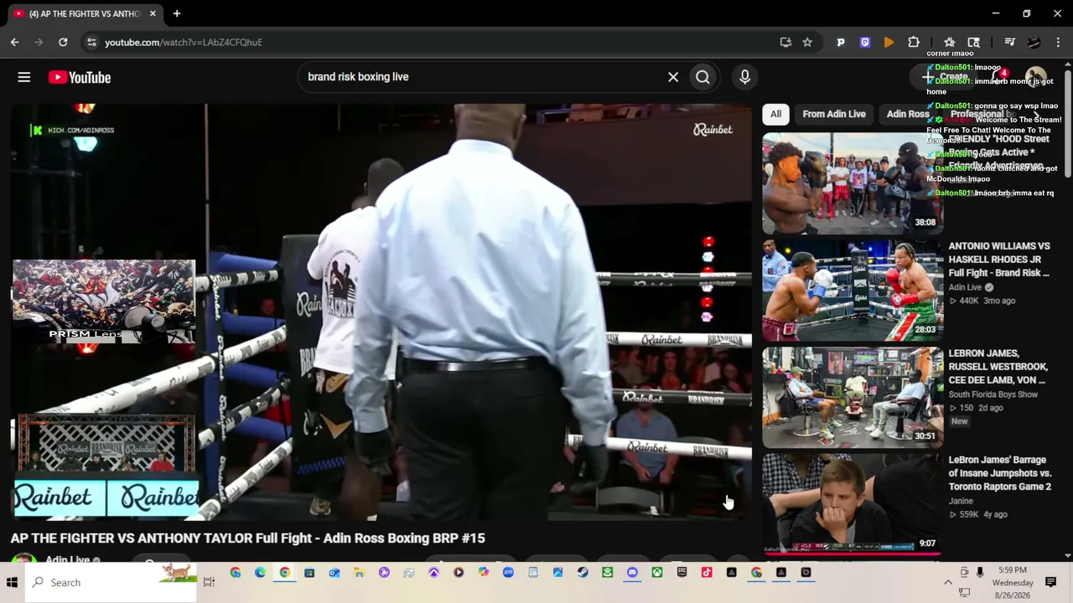
Task: Open the Chrome three-dot menu
Action: coord(1060,42)
